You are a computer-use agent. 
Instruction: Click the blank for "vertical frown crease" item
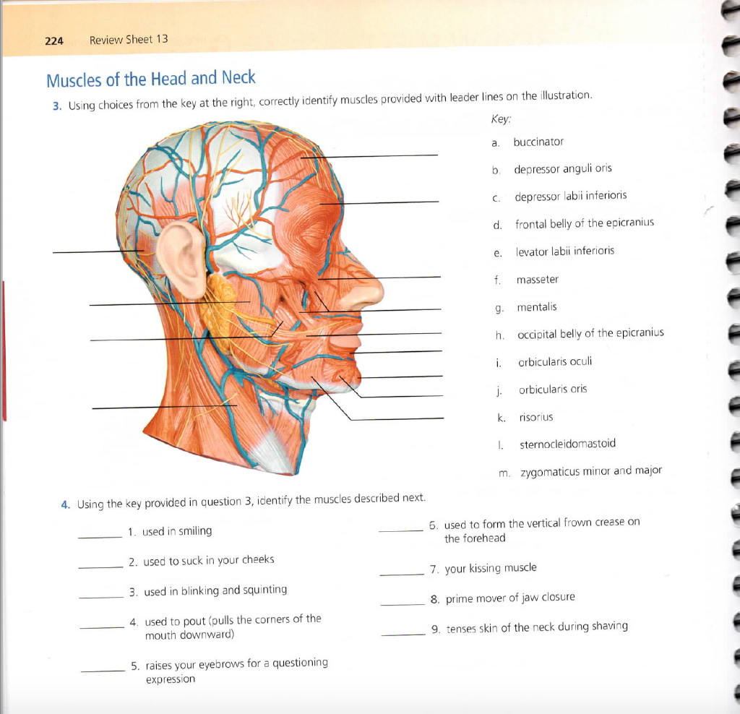400,530
